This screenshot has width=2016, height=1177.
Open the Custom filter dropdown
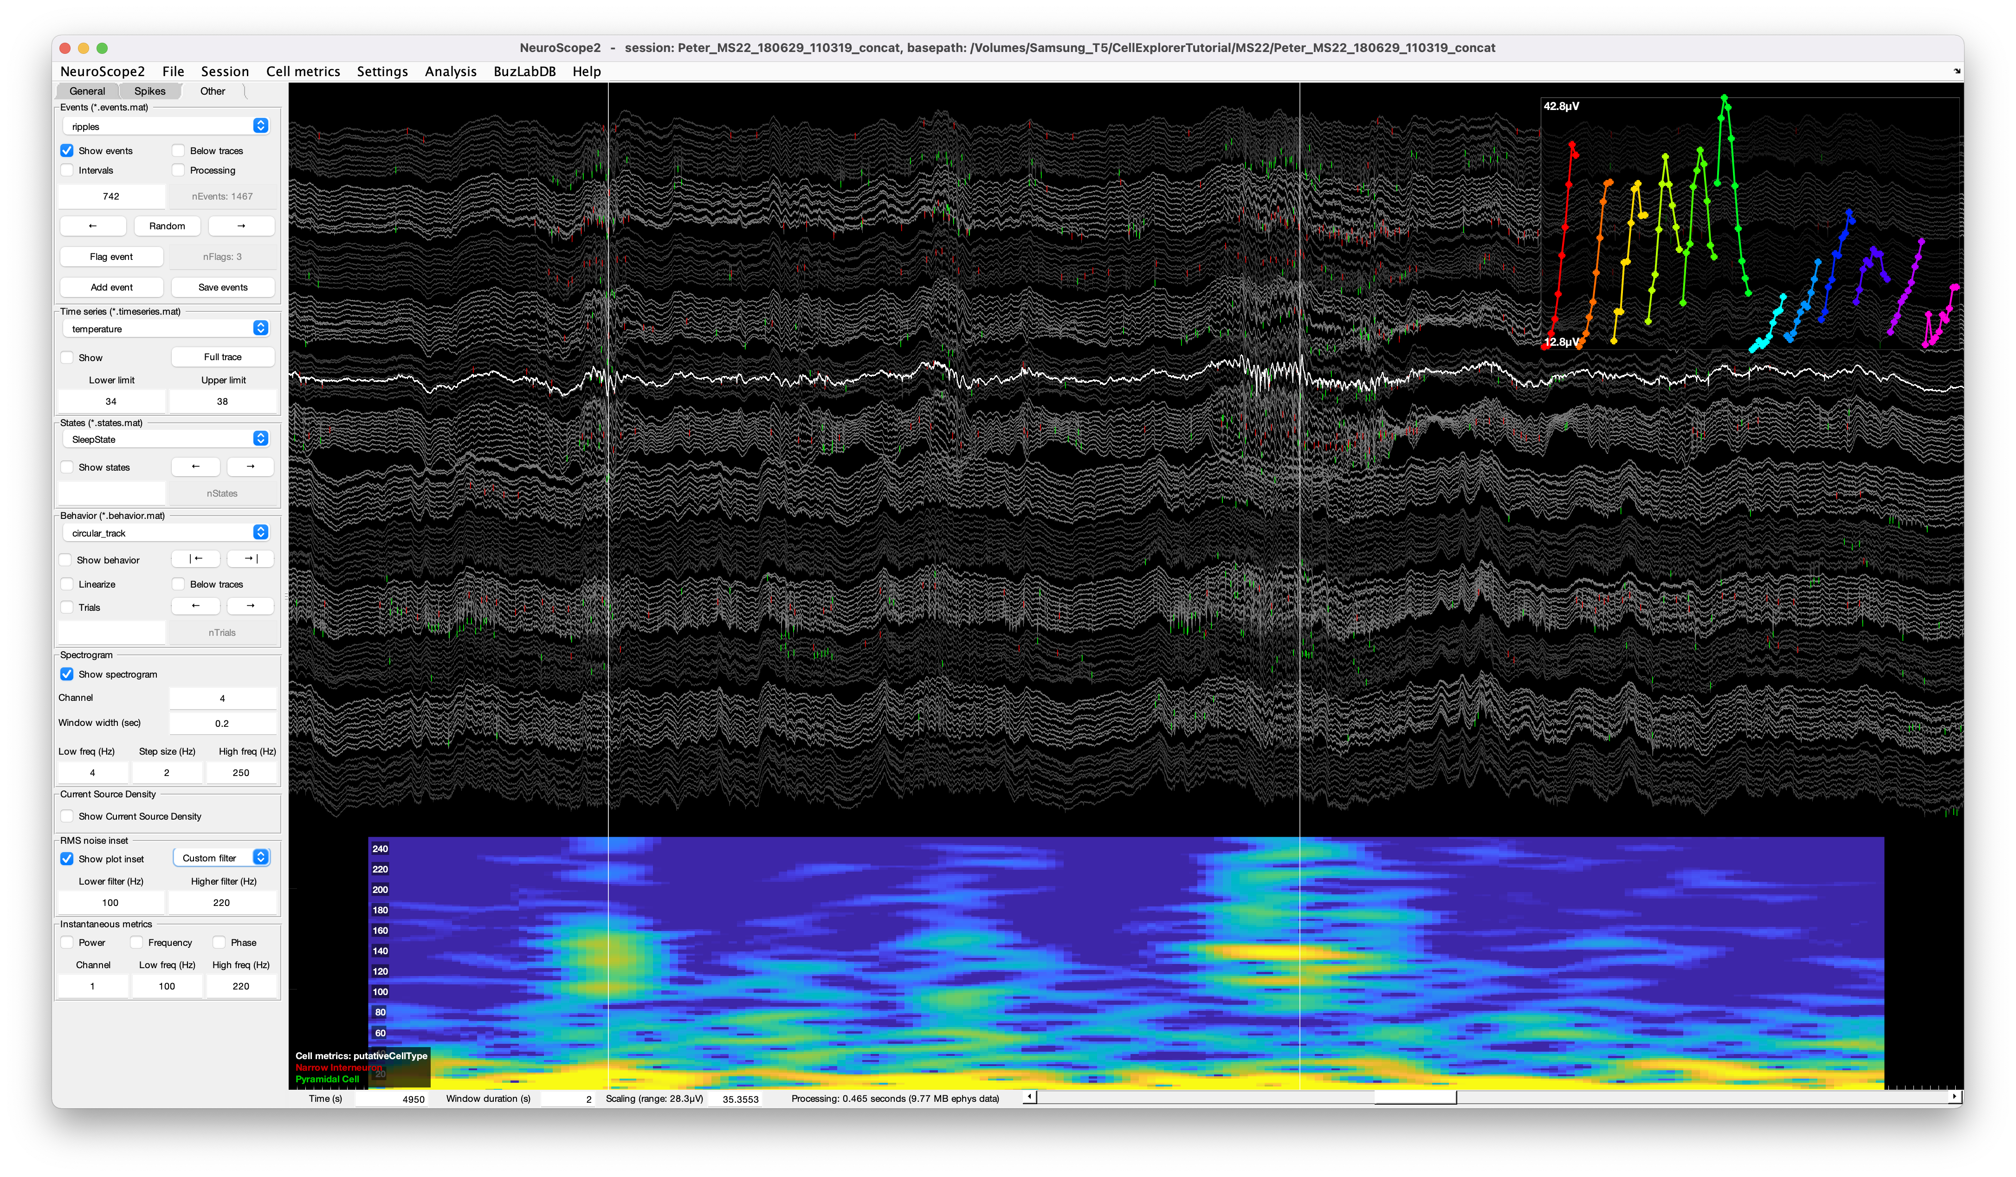(222, 858)
